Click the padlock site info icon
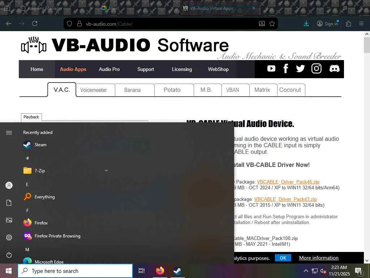370x278 pixels. click(79, 24)
